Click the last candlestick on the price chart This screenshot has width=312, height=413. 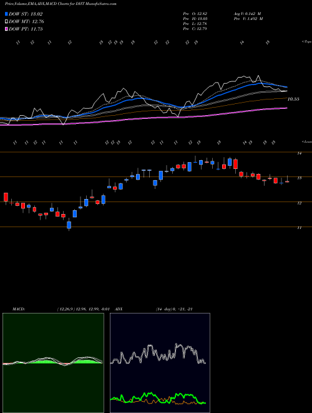287,181
